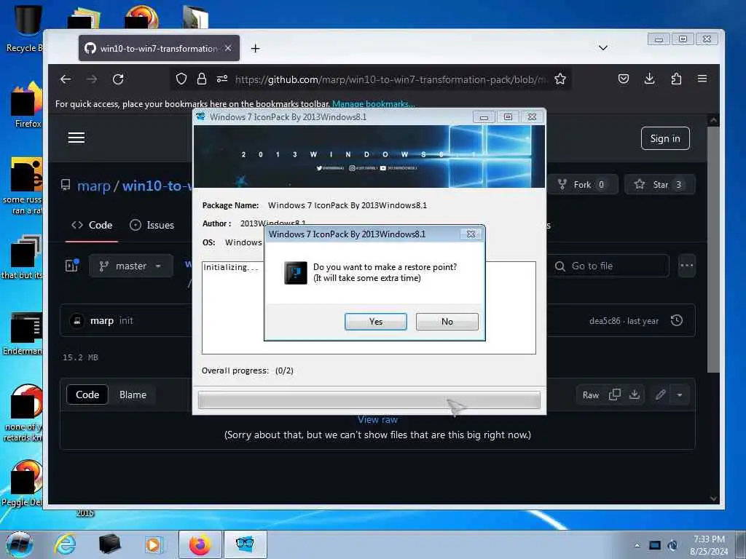This screenshot has height=559, width=746.
Task: Download raw file icon
Action: (635, 395)
